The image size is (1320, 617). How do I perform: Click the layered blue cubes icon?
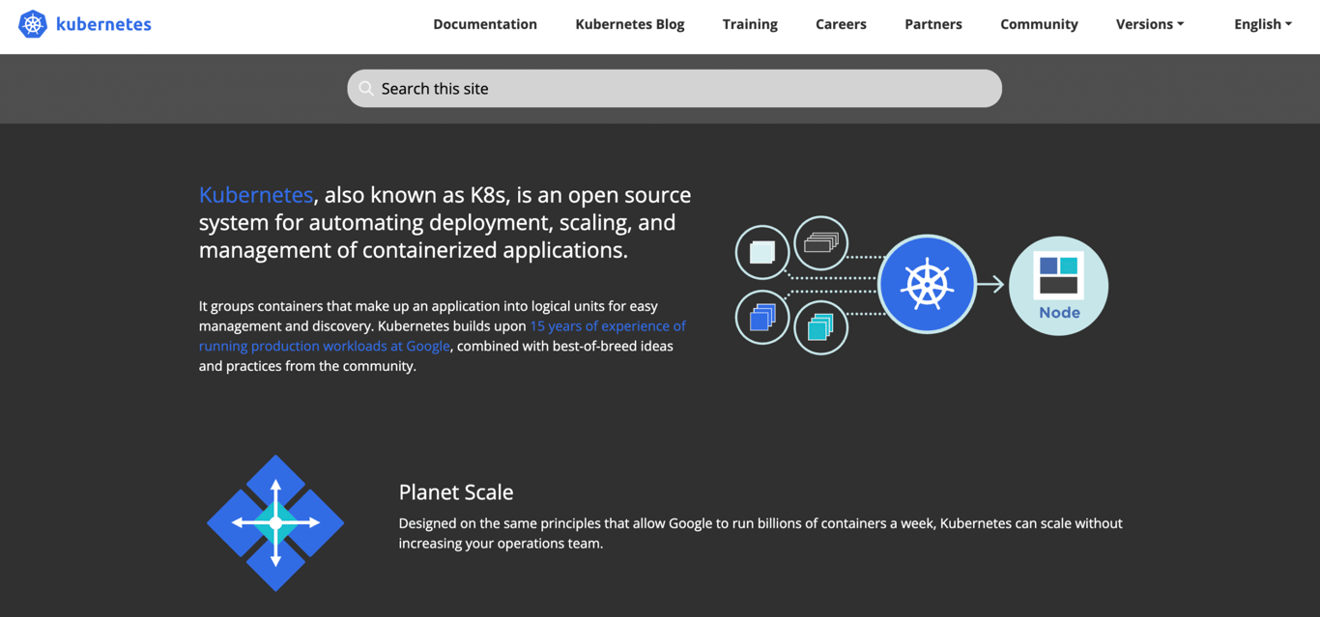point(762,318)
